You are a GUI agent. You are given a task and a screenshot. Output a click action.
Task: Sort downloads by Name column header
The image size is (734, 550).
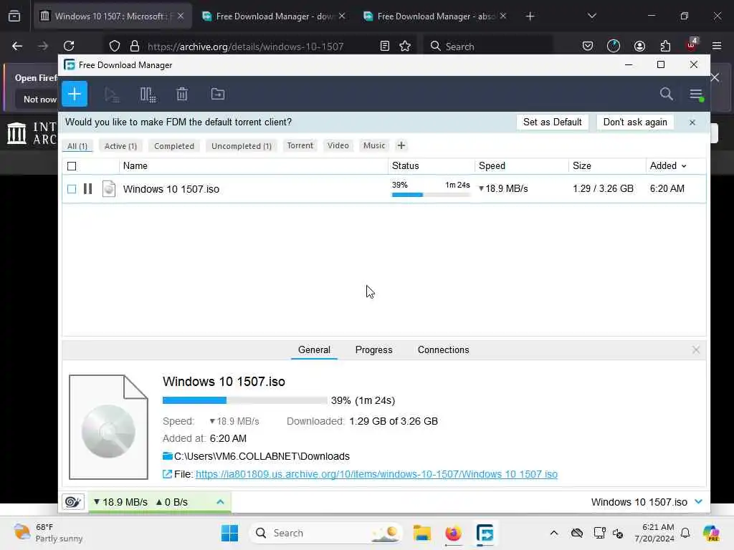135,166
